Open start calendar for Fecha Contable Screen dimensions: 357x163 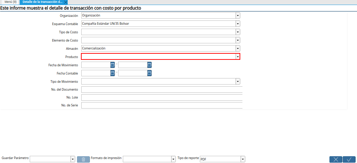112,73
